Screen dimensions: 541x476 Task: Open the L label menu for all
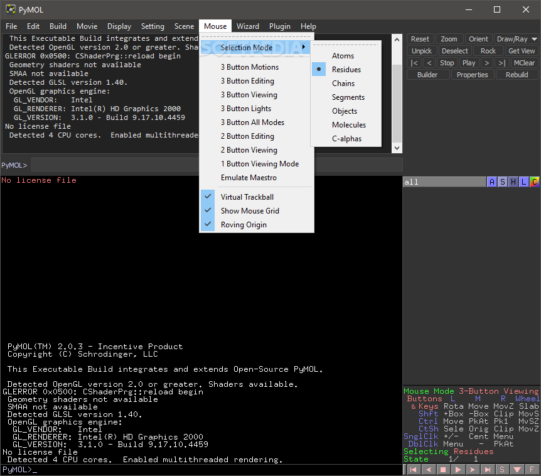click(x=524, y=182)
